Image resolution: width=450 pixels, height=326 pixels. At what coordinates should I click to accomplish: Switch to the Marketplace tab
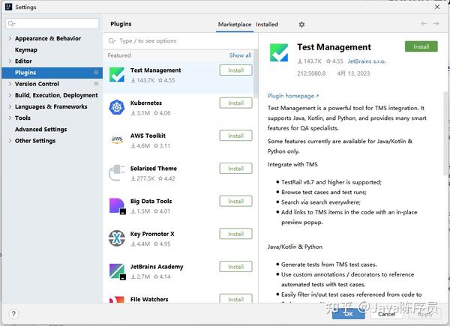pyautogui.click(x=235, y=25)
